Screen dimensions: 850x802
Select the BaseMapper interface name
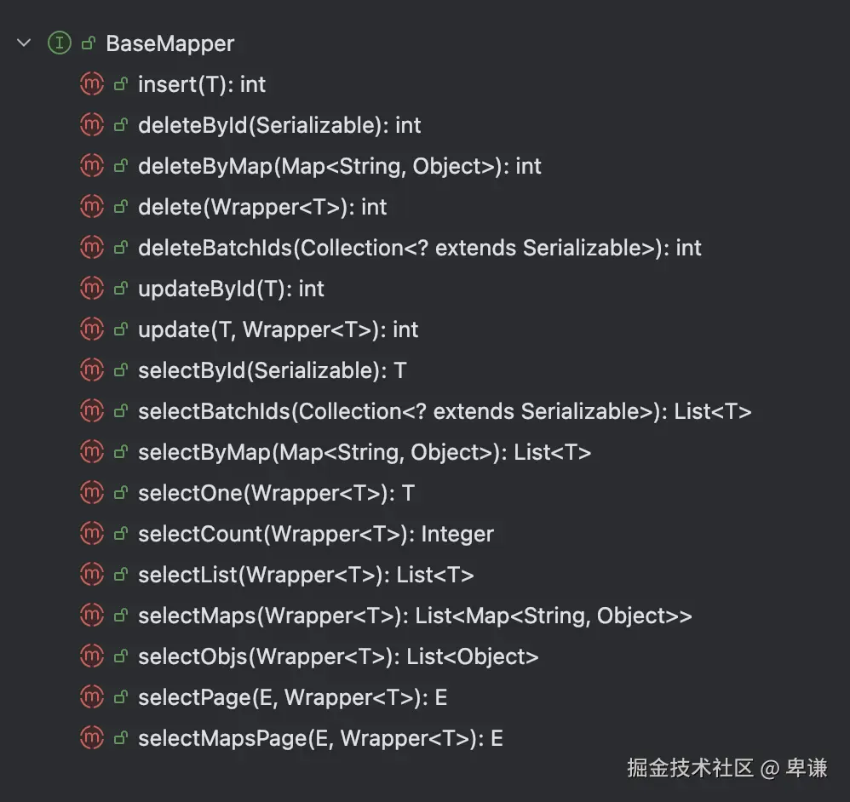click(169, 43)
